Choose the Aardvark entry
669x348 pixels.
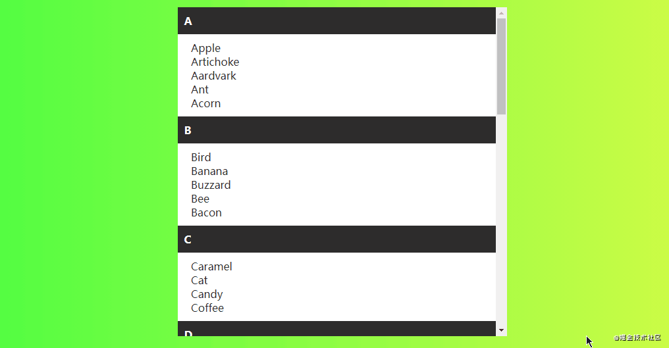(x=213, y=76)
